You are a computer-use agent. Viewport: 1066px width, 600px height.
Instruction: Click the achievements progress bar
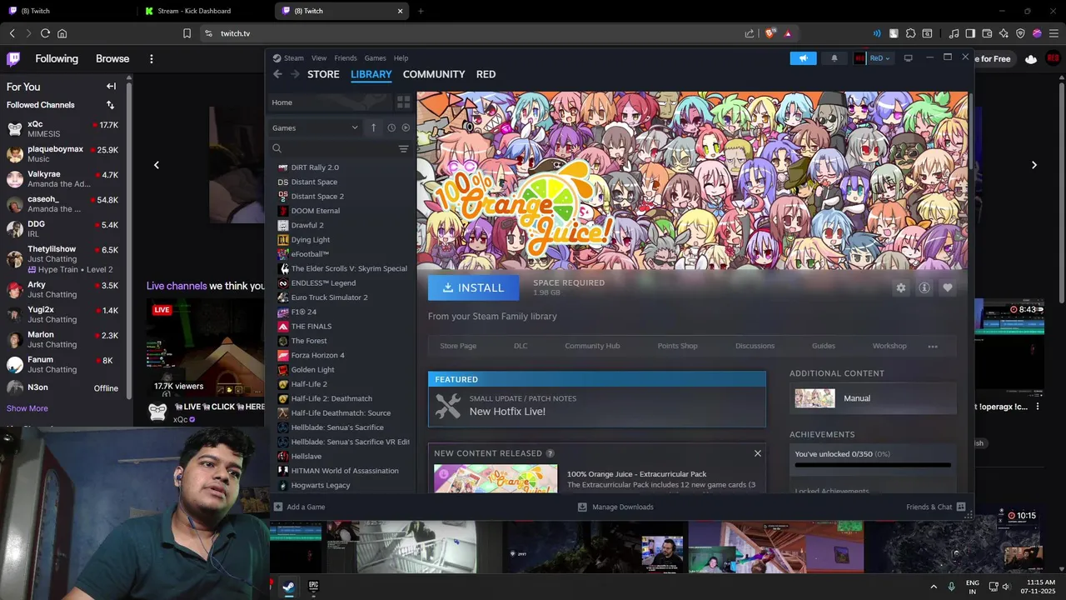[x=872, y=465]
